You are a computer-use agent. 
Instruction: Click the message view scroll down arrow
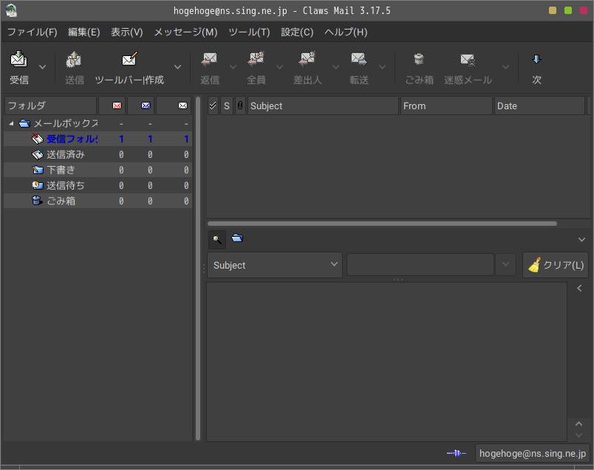tap(578, 435)
